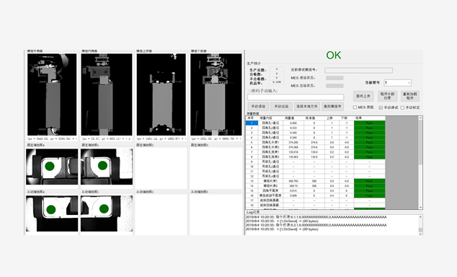Click the empty 从动端拍照2 image panel

pos(161,214)
